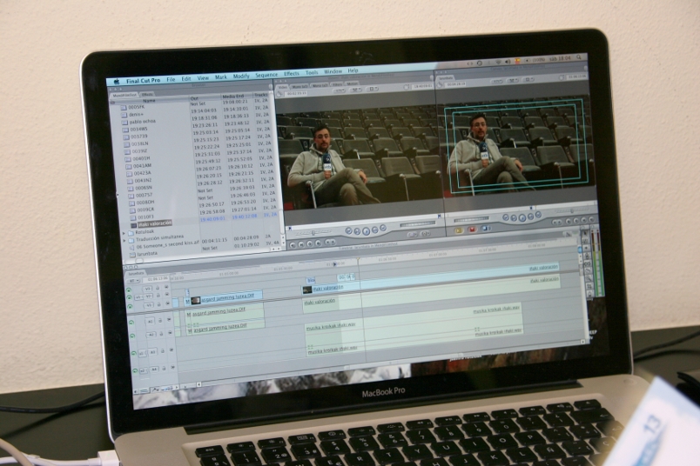Viewport: 700px width, 466px height.
Task: Click the Spanish flag input menu icon
Action: click(x=517, y=61)
